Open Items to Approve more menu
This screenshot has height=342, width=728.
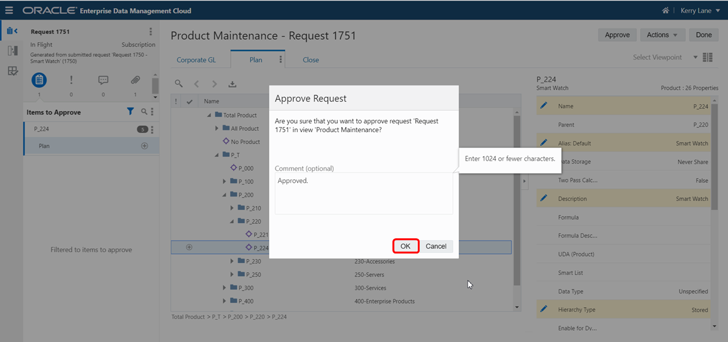click(152, 111)
